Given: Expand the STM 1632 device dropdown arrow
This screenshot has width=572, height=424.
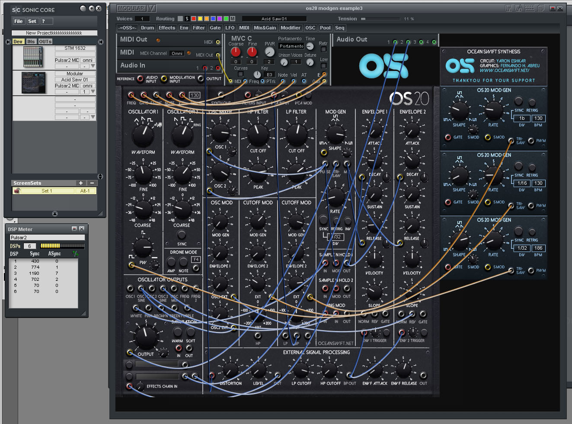Looking at the screenshot, I should (93, 66).
